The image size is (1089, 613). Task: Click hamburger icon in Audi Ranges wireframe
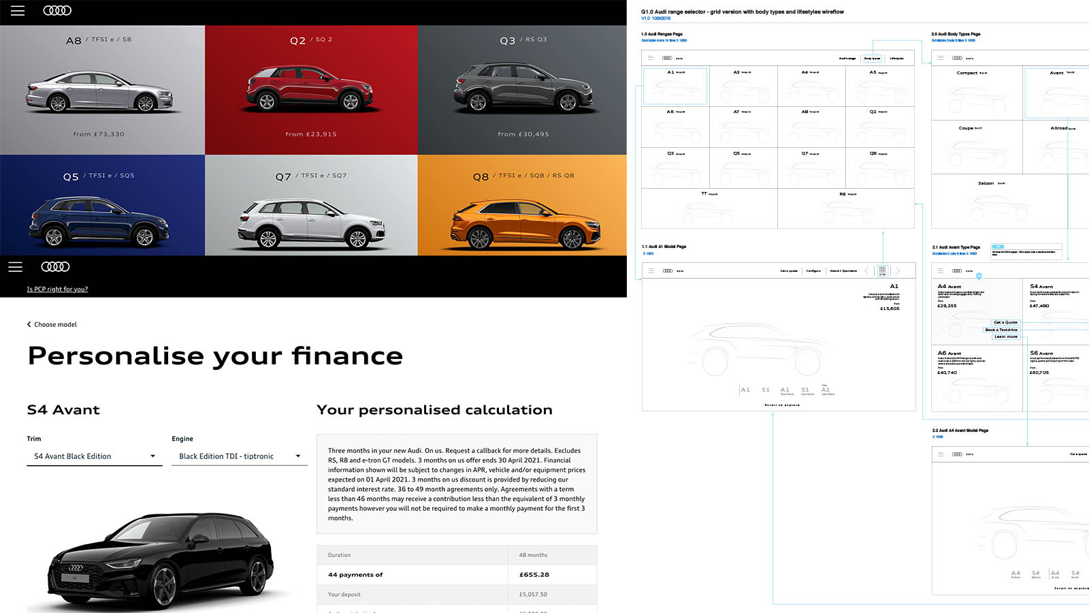point(651,58)
